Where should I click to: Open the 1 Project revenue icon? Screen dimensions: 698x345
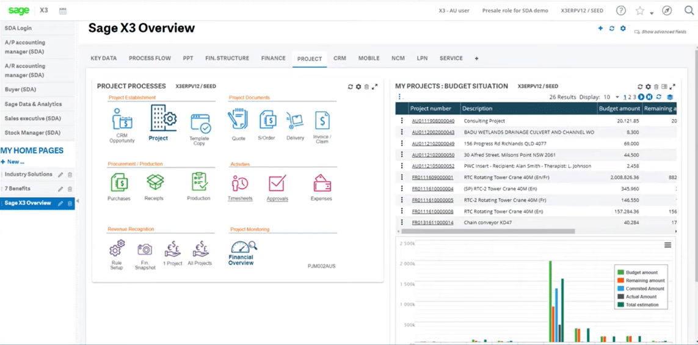(x=173, y=249)
